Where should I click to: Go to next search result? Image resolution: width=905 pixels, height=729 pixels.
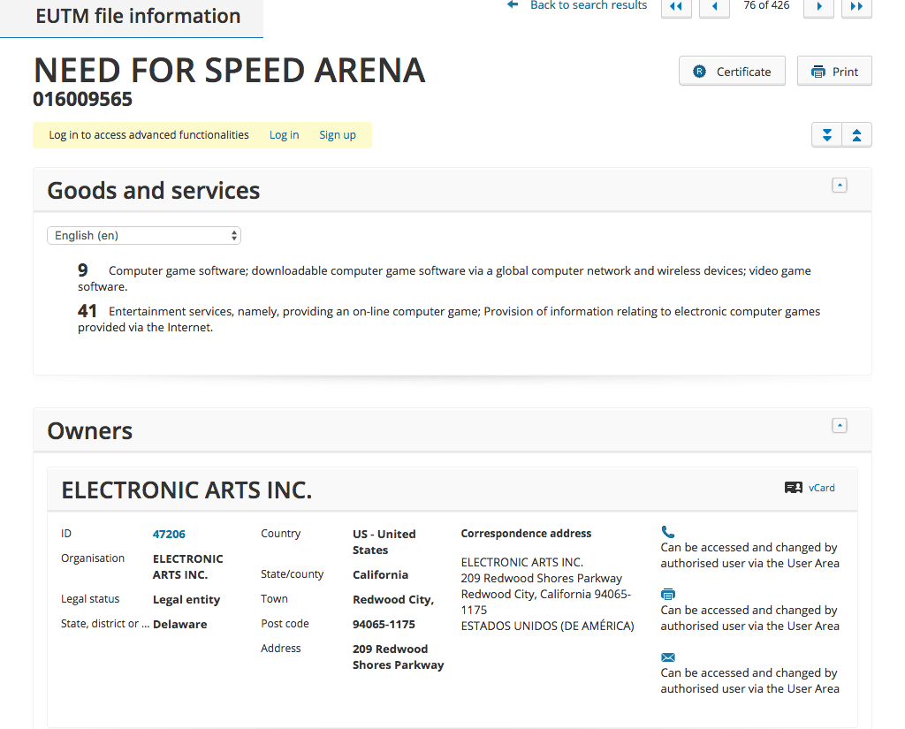pos(819,7)
